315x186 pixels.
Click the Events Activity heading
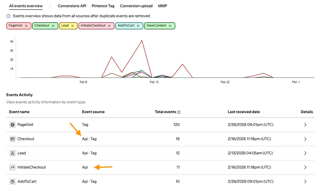[x=19, y=95]
